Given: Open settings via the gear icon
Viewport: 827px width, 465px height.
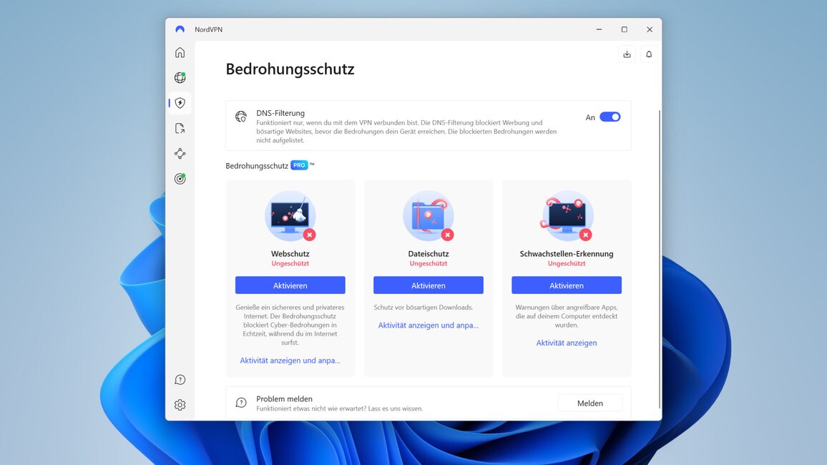Looking at the screenshot, I should pyautogui.click(x=180, y=404).
